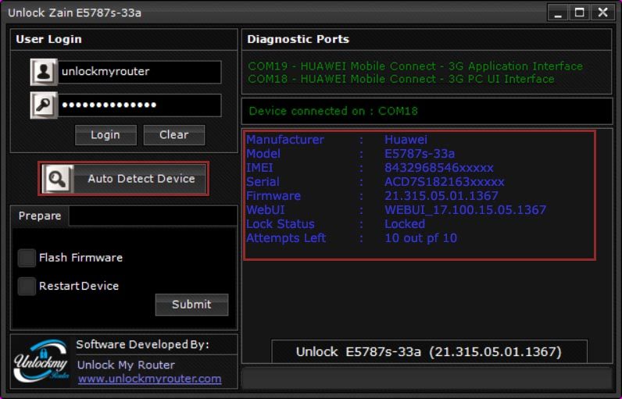Click the Login button

pos(105,135)
